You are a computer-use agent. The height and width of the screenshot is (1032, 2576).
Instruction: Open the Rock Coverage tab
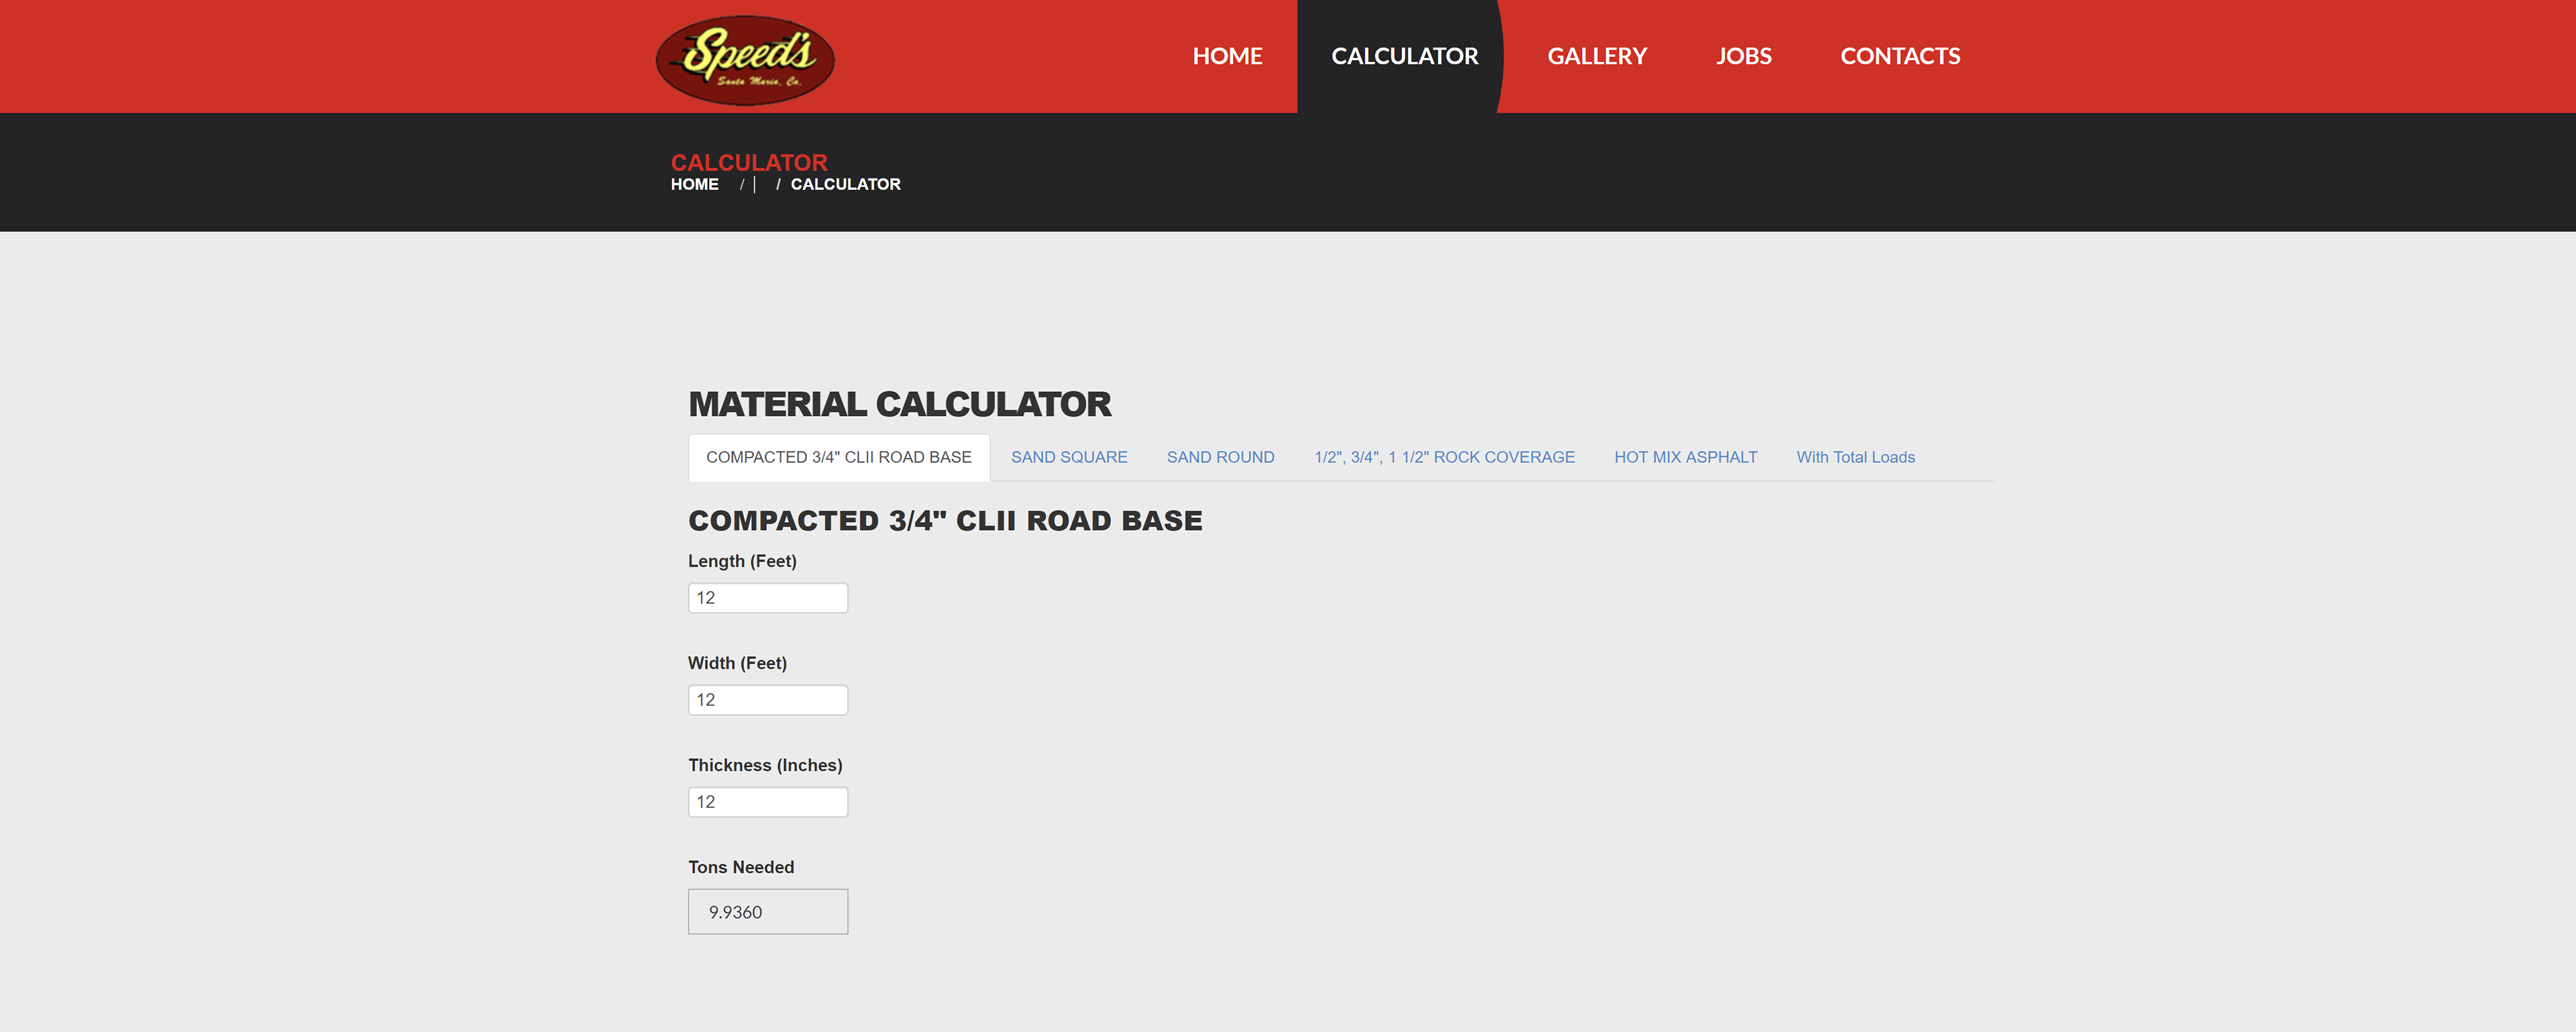point(1443,457)
